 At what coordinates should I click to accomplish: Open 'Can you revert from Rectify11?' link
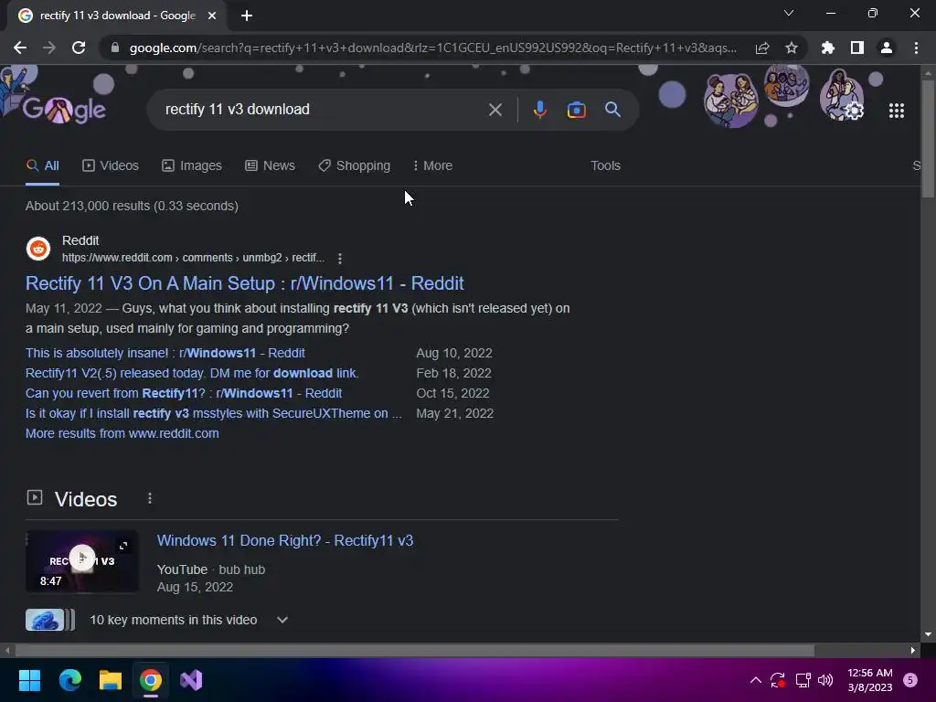pos(184,394)
